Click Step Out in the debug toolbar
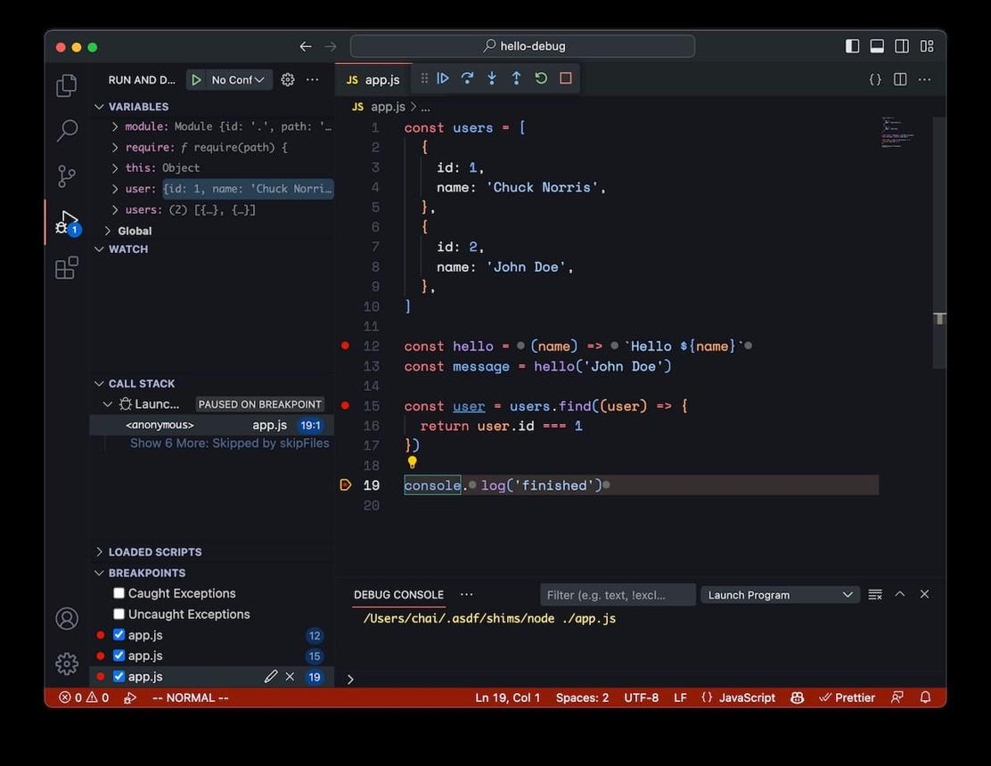 click(516, 78)
